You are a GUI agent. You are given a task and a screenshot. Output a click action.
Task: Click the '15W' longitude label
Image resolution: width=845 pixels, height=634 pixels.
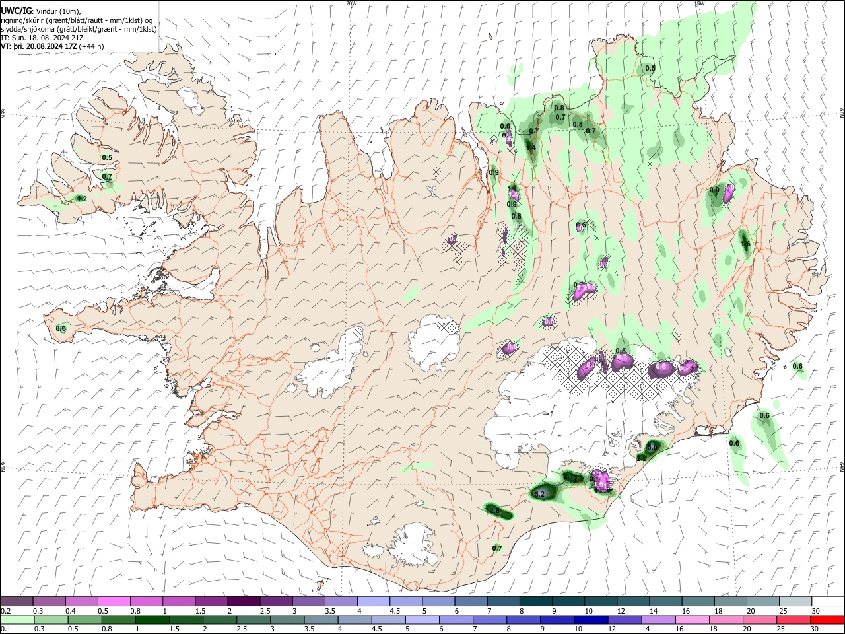pyautogui.click(x=699, y=3)
